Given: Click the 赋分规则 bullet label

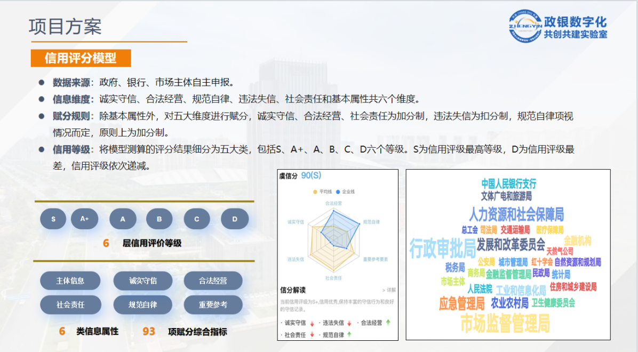Looking at the screenshot, I should [x=71, y=116].
